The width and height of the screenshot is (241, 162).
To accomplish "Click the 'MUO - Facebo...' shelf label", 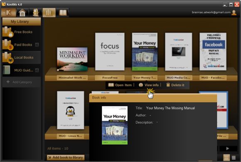I will 213,78.
